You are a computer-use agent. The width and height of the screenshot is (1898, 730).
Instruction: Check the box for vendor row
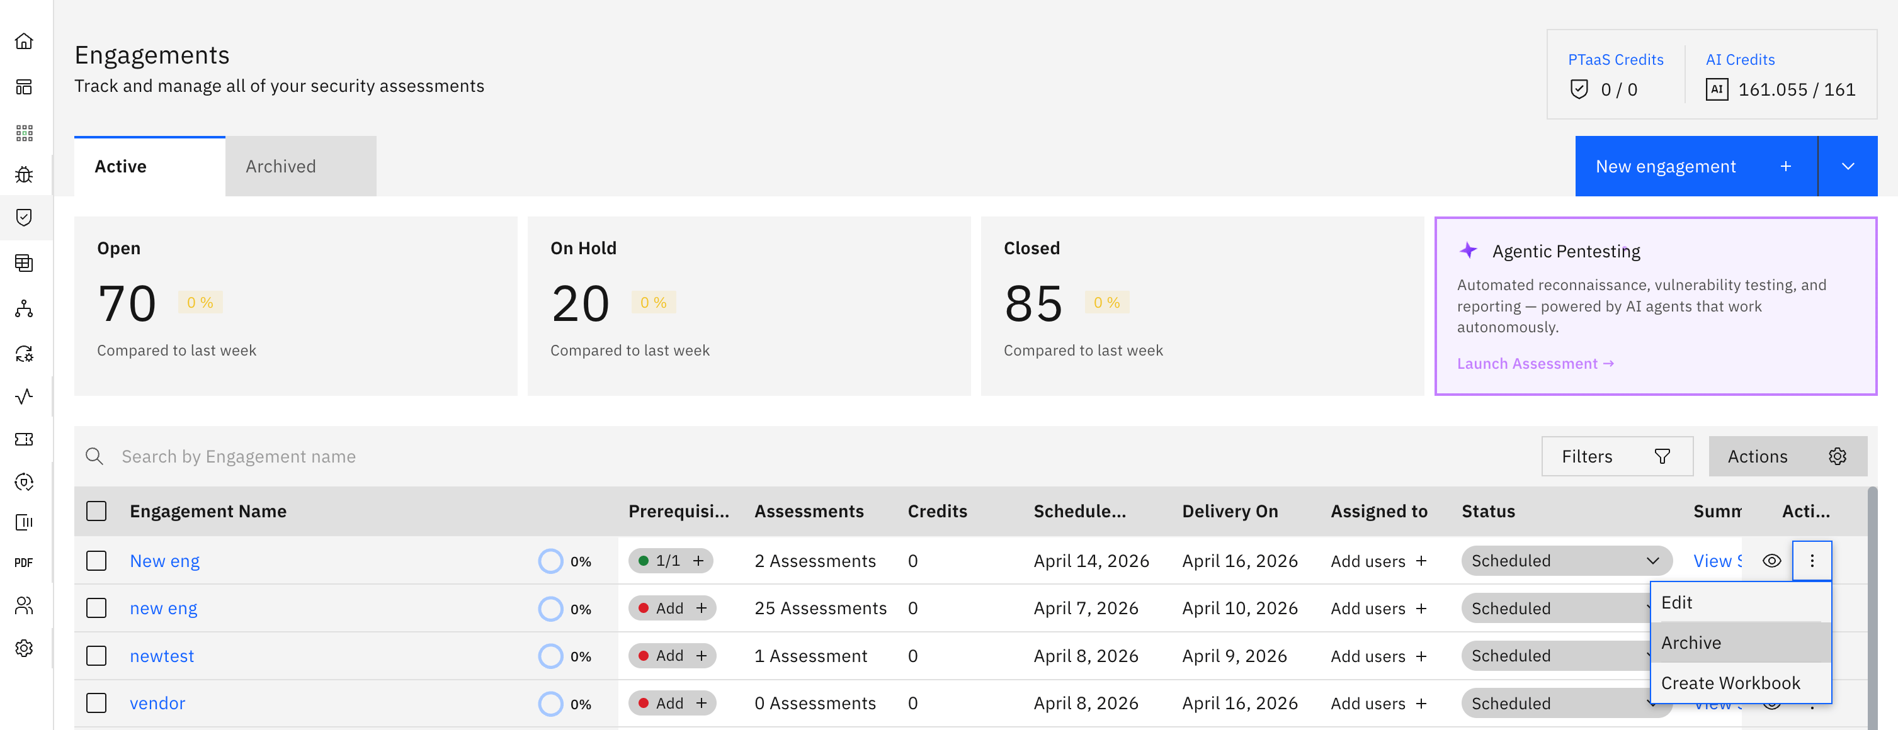[96, 703]
